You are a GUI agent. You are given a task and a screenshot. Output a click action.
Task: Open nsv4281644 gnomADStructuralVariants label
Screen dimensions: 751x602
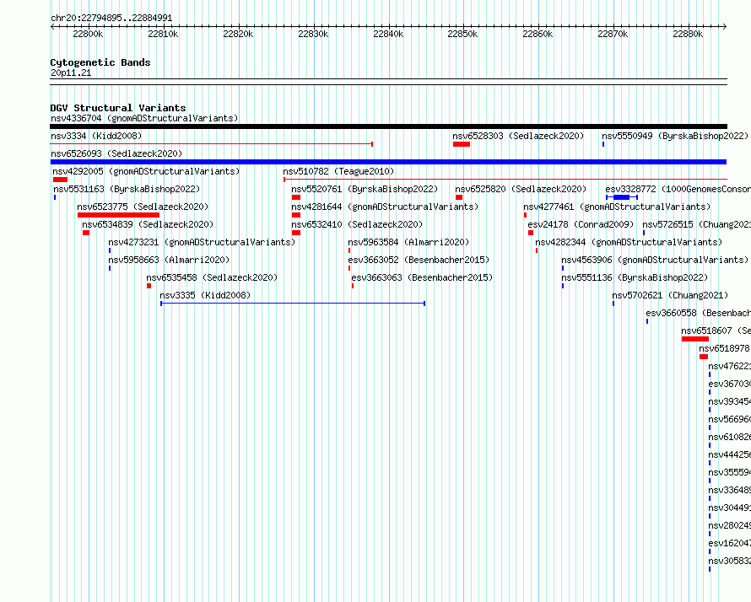[385, 207]
